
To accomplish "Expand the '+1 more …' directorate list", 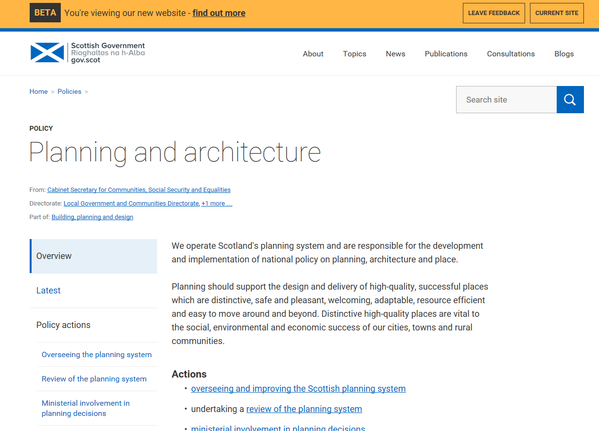I will pos(217,204).
